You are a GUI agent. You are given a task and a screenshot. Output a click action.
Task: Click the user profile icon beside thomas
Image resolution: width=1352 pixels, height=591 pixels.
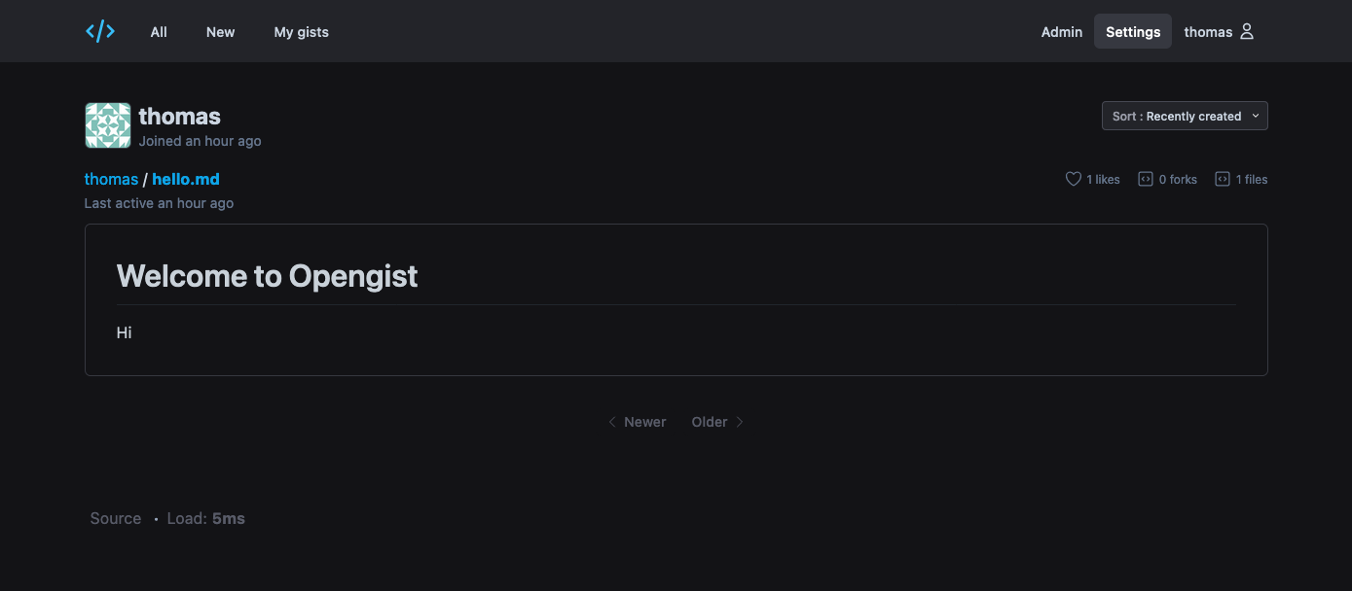[x=1247, y=31]
